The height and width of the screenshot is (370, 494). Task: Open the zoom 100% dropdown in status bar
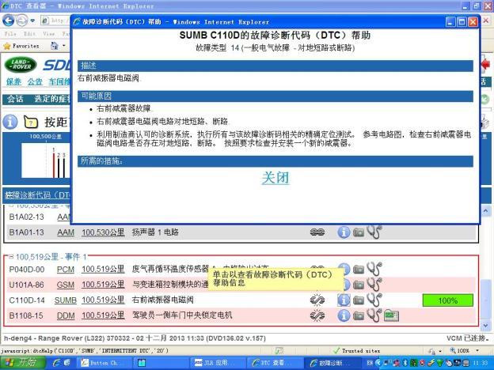477,350
